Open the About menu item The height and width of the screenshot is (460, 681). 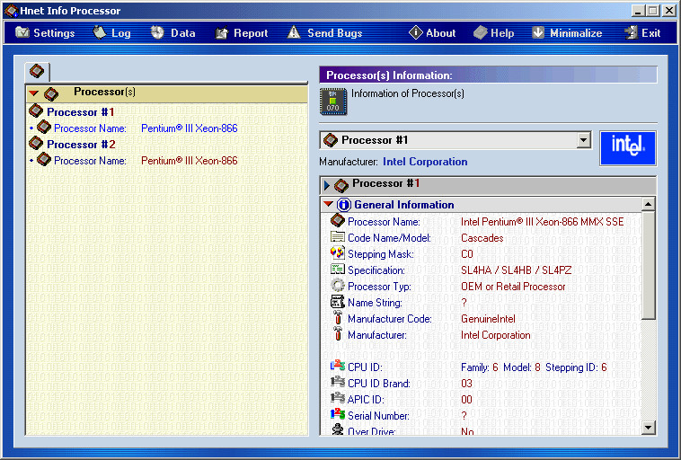coord(432,33)
